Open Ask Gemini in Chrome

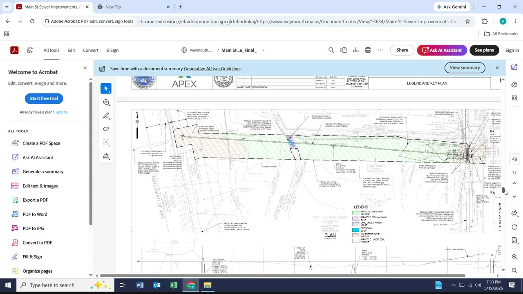[x=451, y=7]
